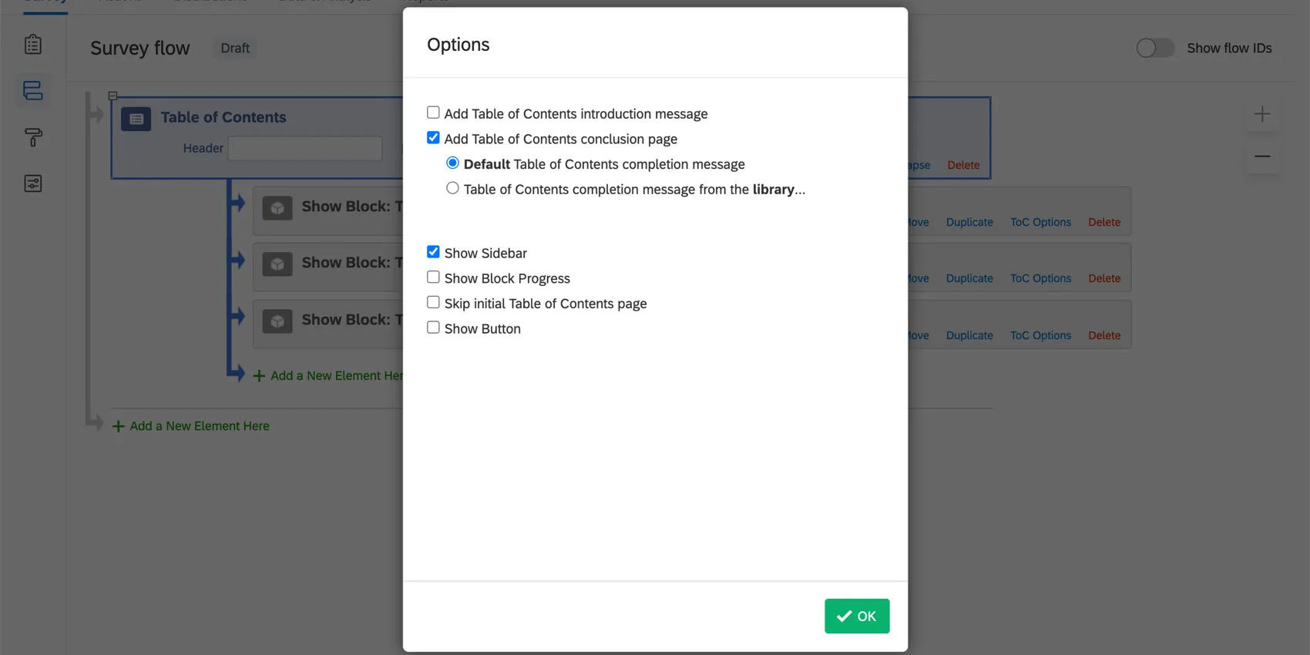Click the zoom out minus icon

1262,156
